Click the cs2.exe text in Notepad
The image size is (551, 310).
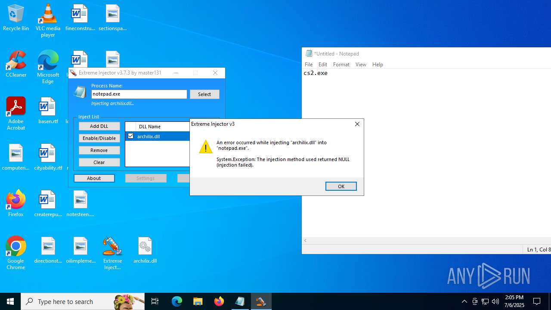[316, 73]
